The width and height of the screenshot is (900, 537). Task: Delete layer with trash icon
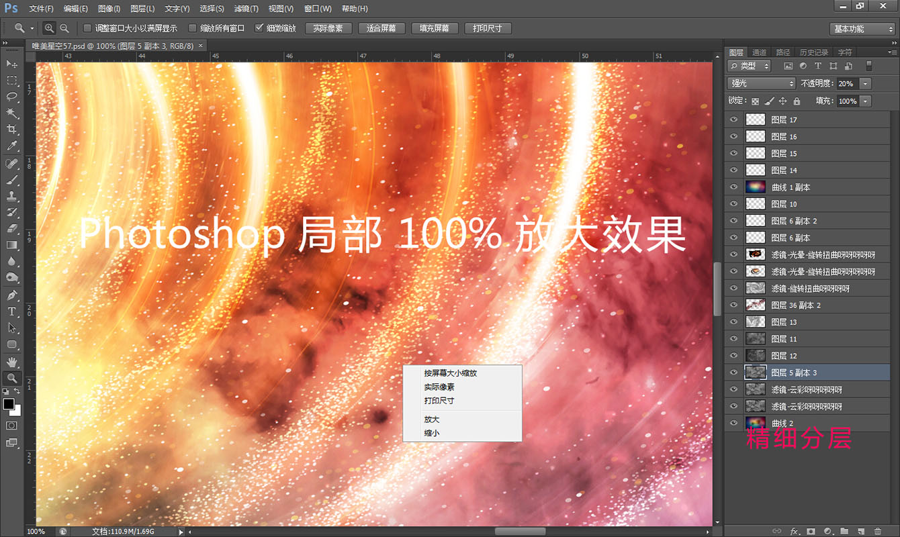(878, 531)
